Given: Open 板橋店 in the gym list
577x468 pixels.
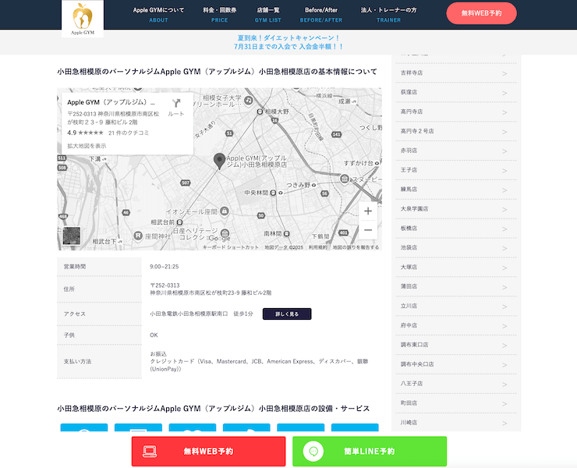Looking at the screenshot, I should [x=456, y=229].
